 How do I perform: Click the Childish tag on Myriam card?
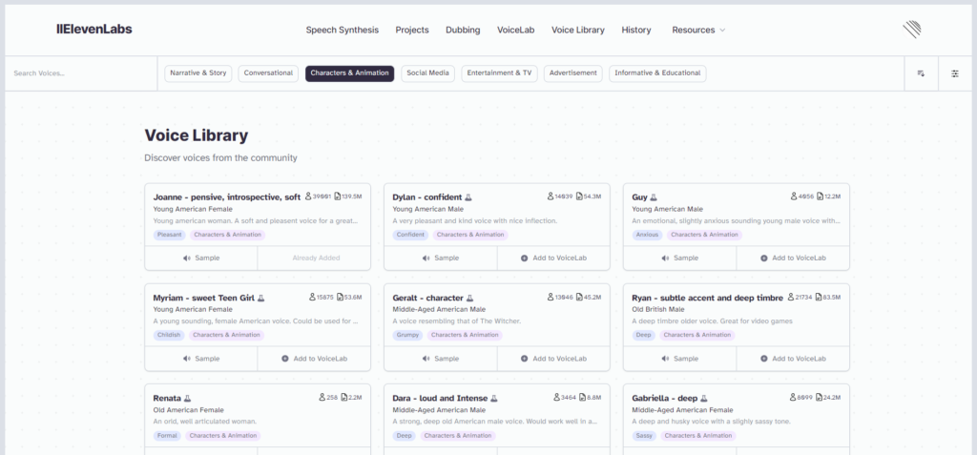pos(169,336)
